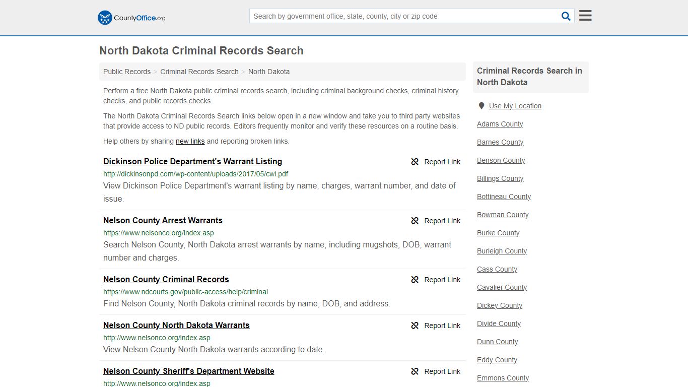The image size is (688, 387).
Task: Select Dunn County in sidebar
Action: click(498, 342)
